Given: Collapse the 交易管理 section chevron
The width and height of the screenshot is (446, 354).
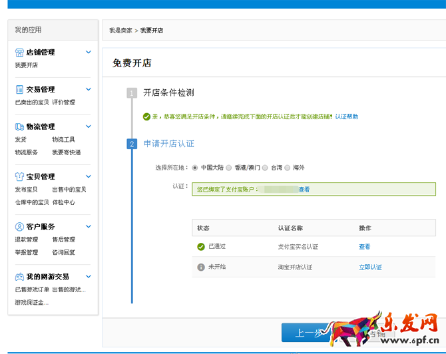Looking at the screenshot, I should coord(89,89).
